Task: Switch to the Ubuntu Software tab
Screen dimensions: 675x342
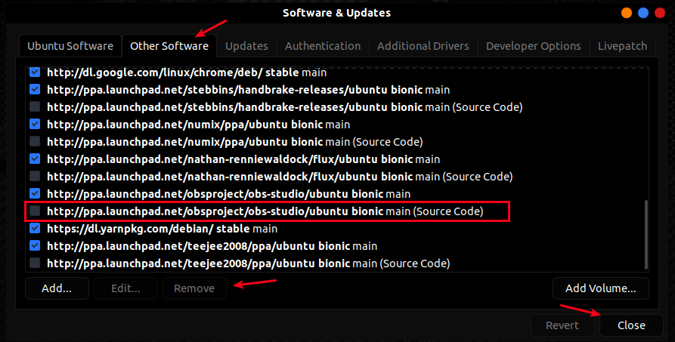Action: [70, 46]
